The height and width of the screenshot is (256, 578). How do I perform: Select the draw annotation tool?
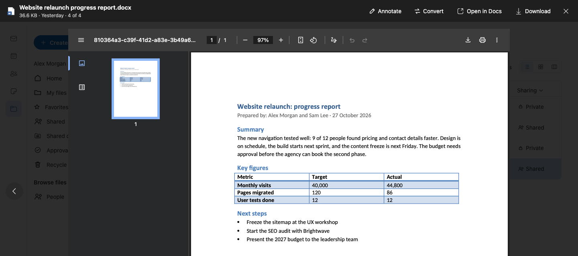point(334,40)
